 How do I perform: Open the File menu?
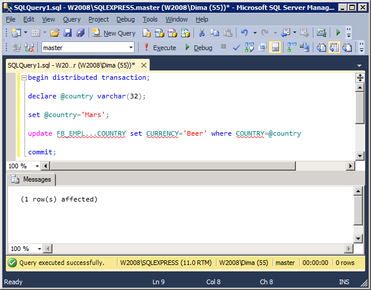pos(10,19)
